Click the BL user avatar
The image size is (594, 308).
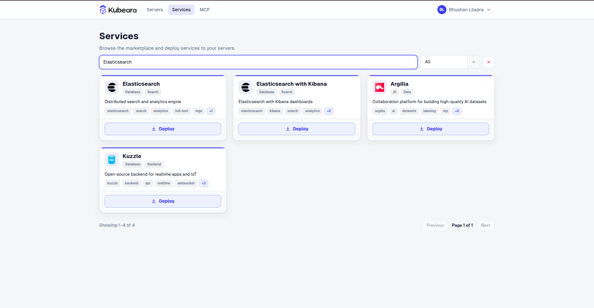[x=442, y=10]
